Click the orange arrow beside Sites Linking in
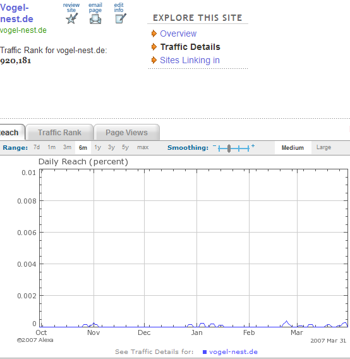This screenshot has width=350, height=359. [x=154, y=60]
